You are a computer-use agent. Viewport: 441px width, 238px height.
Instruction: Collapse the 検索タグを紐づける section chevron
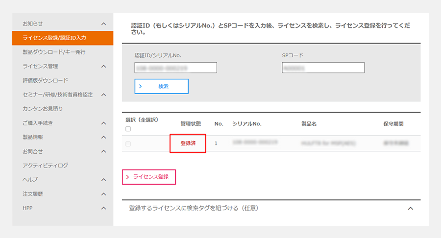point(411,209)
